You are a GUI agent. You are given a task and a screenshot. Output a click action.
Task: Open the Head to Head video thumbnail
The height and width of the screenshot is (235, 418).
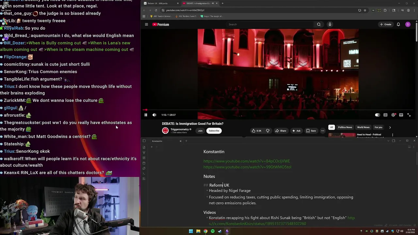point(342,135)
